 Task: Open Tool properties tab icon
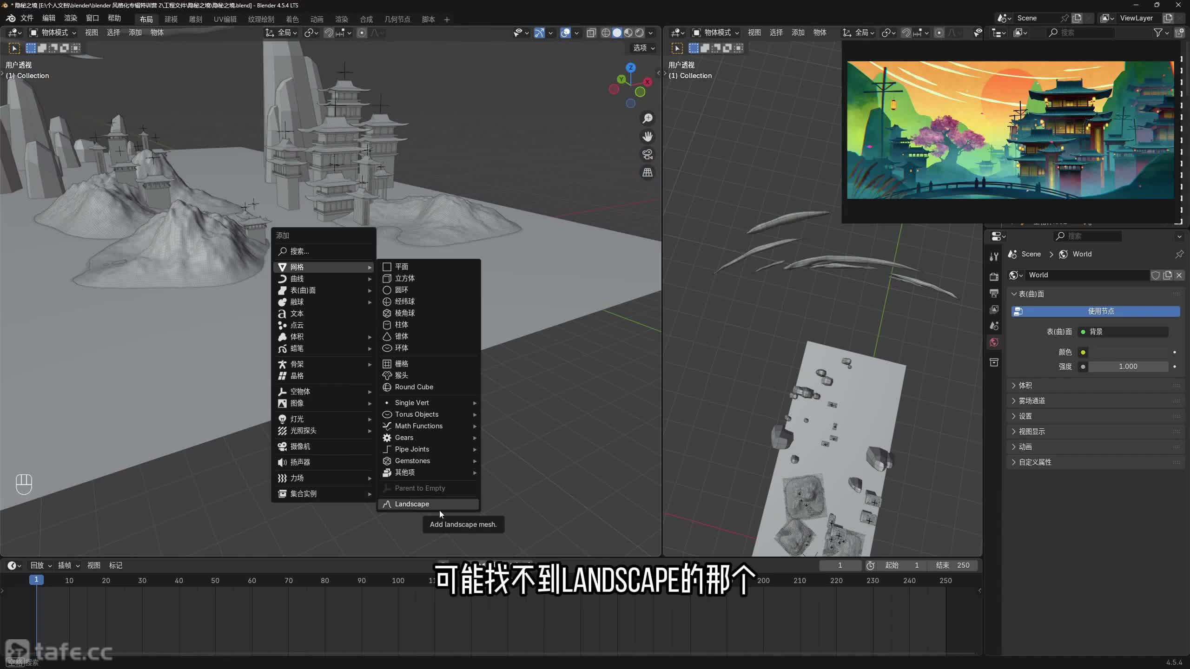[994, 256]
